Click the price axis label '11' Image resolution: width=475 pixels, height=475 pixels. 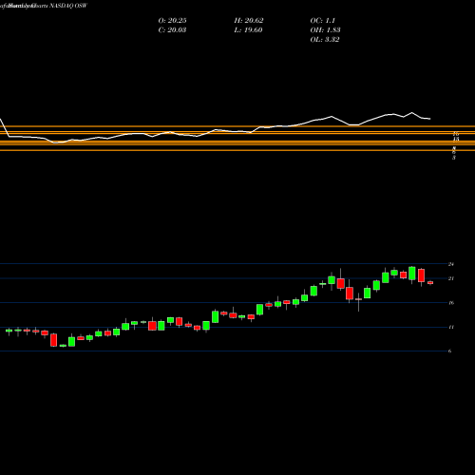pos(451,327)
